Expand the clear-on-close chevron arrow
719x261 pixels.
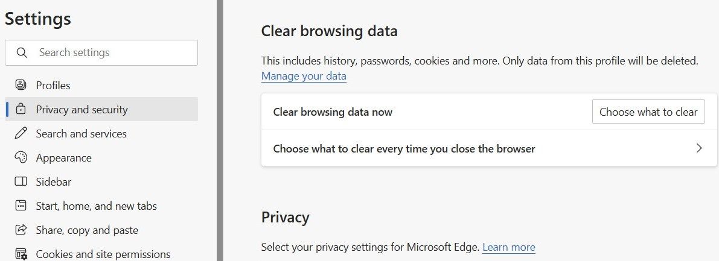699,148
